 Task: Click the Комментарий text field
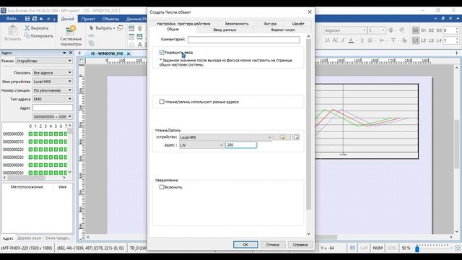pyautogui.click(x=244, y=40)
